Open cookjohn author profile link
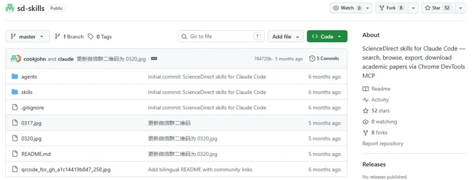The image size is (475, 180). [35, 59]
